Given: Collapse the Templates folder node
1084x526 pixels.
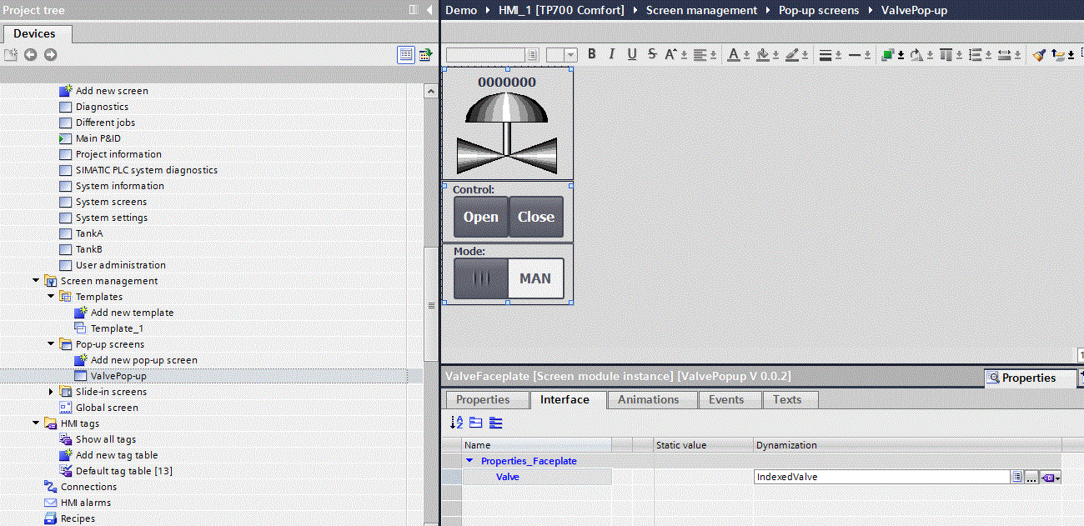Looking at the screenshot, I should click(50, 297).
